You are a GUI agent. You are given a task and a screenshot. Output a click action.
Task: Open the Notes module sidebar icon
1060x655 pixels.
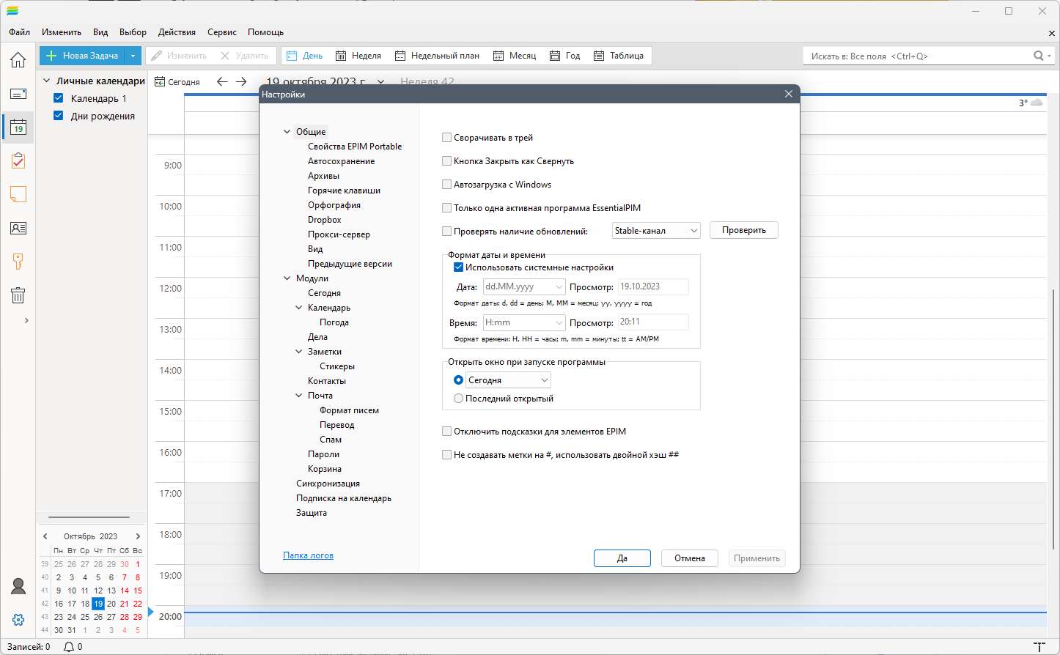pyautogui.click(x=18, y=194)
